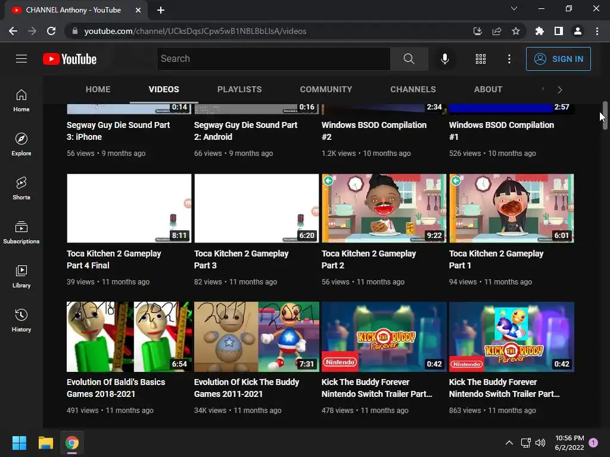Open Subscriptions in sidebar
610x457 pixels.
(x=21, y=233)
